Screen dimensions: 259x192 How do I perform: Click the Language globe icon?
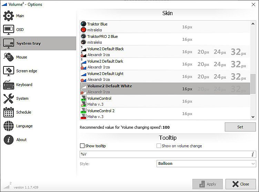click(8, 126)
